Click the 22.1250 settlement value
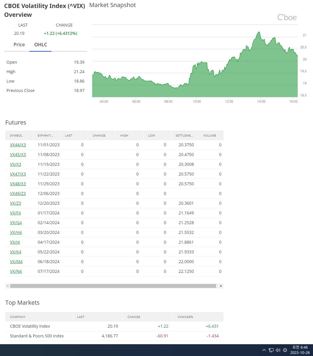This screenshot has width=313, height=356. coord(186,271)
